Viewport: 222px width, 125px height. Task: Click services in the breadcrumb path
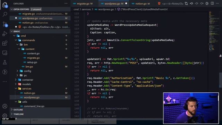[86, 9]
